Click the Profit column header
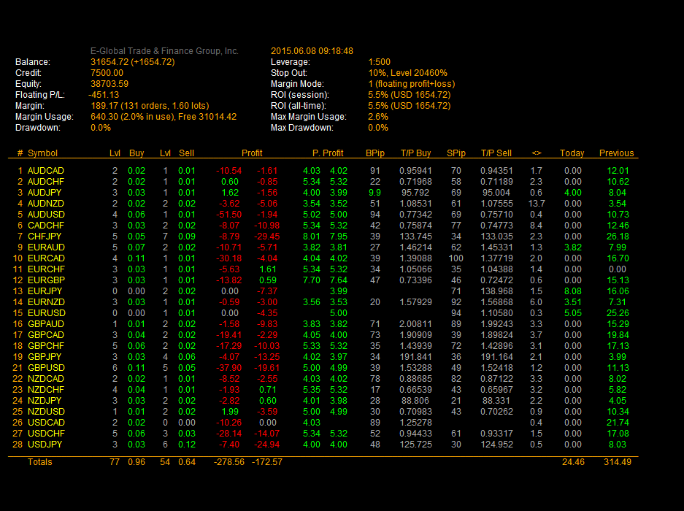Viewport: 684px width, 511px height. (252, 153)
